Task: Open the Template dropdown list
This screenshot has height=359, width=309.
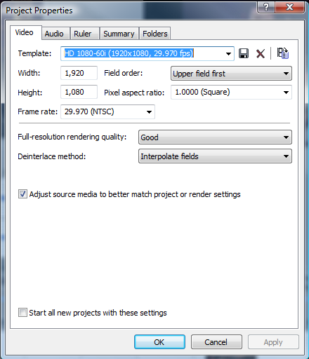Action: 228,54
